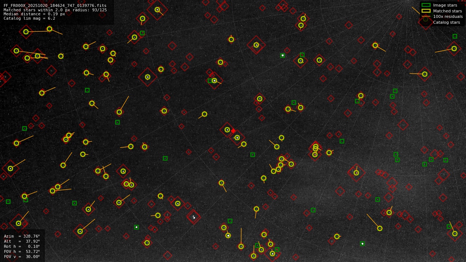Click the orange 100x residuals legend line
Image resolution: width=466 pixels, height=262 pixels.
[426, 16]
